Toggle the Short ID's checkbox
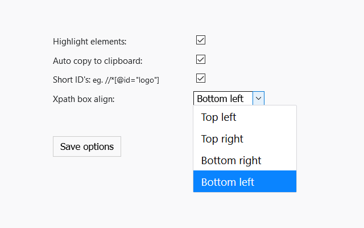364x228 pixels. point(200,79)
